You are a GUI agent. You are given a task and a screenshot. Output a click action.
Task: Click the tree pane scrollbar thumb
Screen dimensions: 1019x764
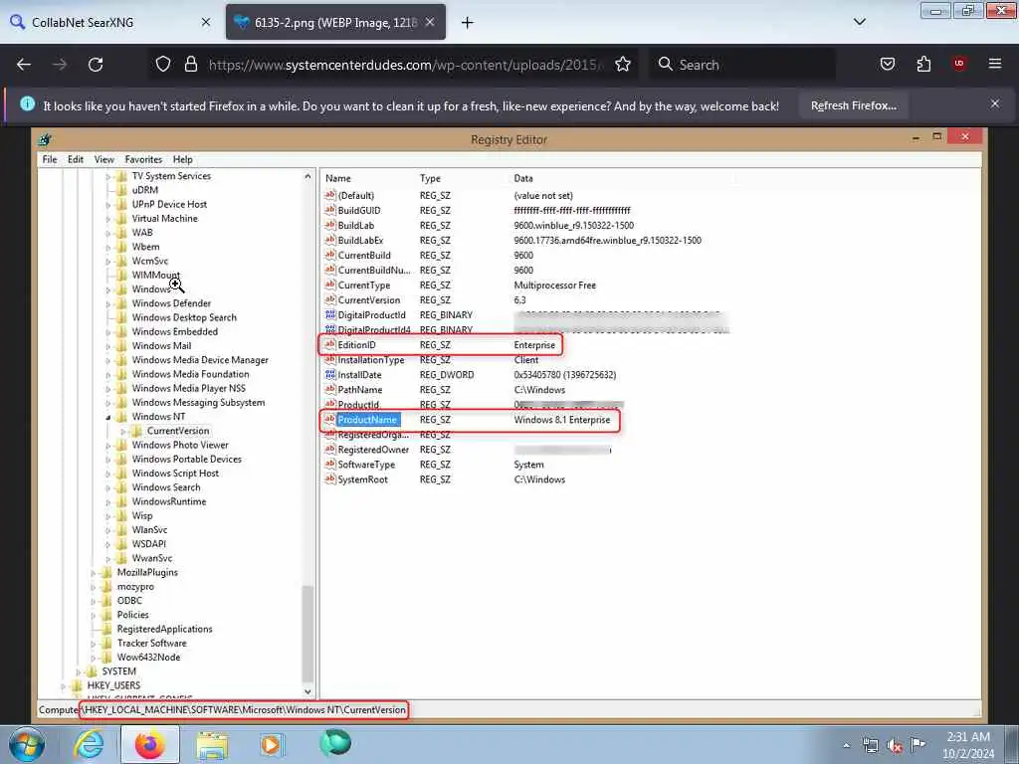308,634
